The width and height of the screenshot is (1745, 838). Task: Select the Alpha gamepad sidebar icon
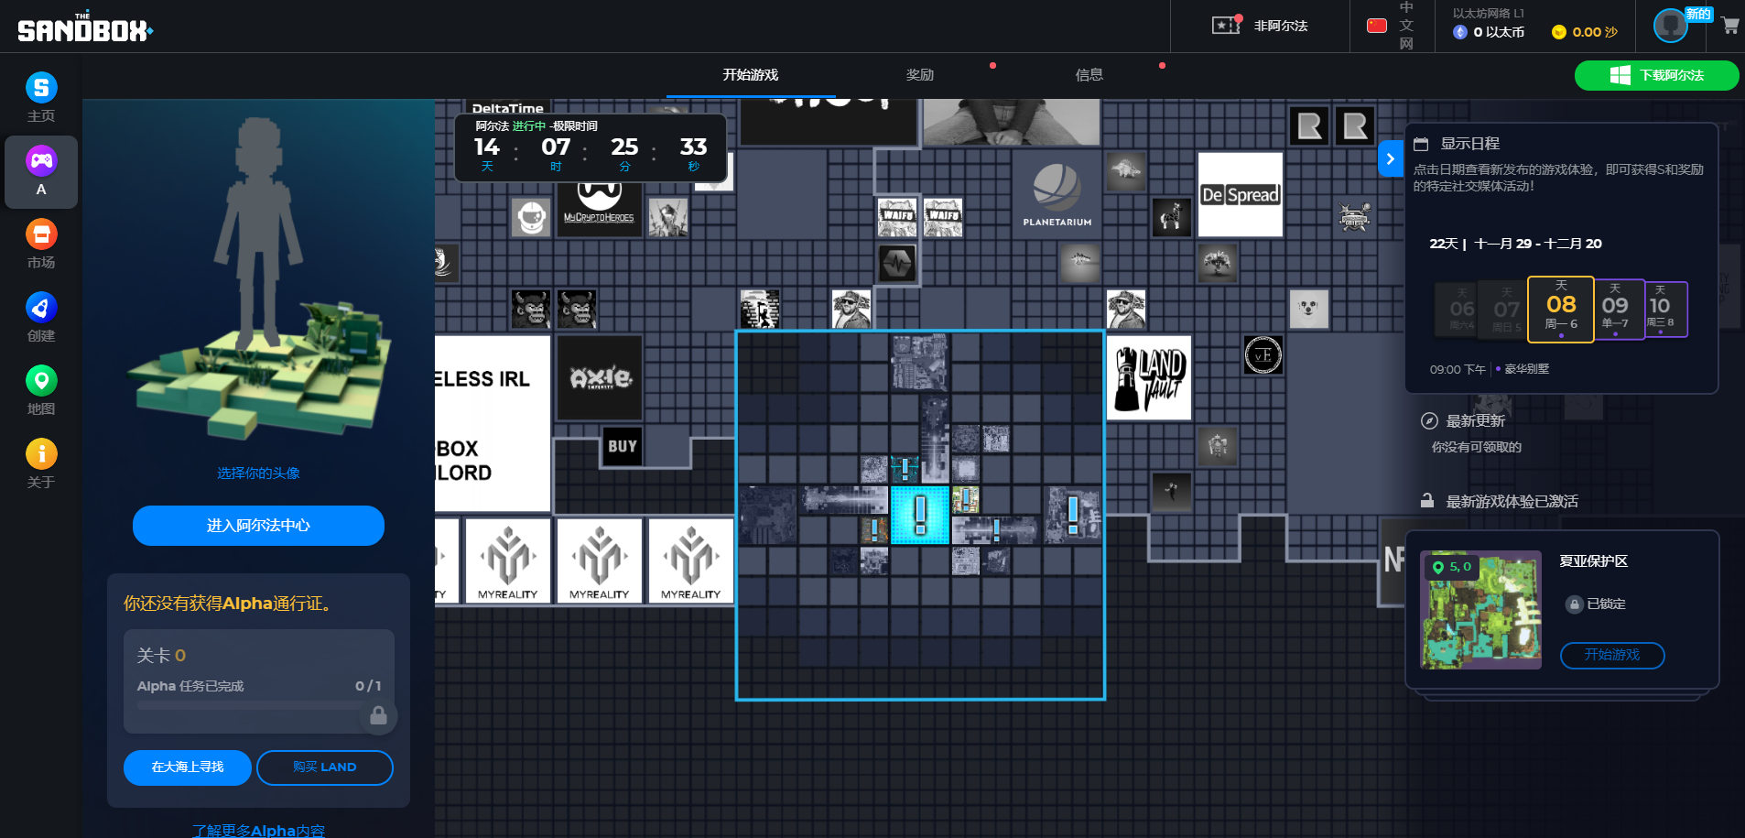point(41,171)
